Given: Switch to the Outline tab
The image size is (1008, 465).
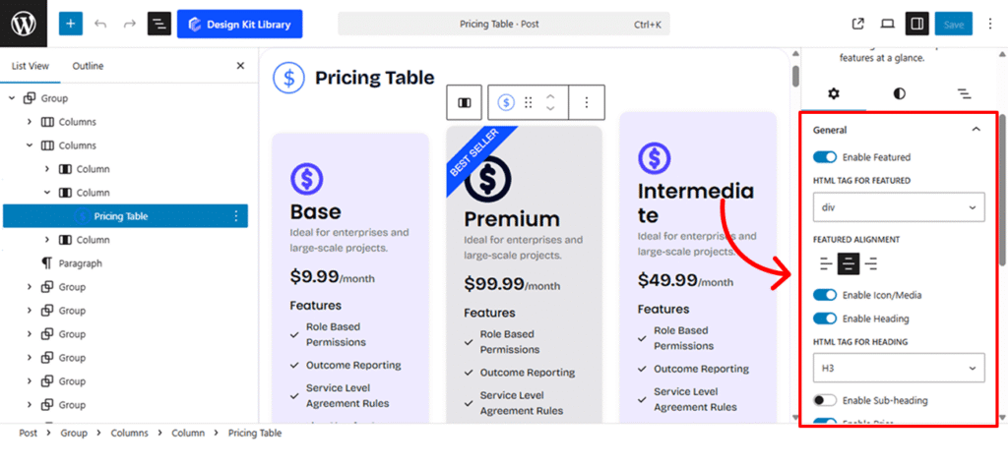Looking at the screenshot, I should (88, 66).
